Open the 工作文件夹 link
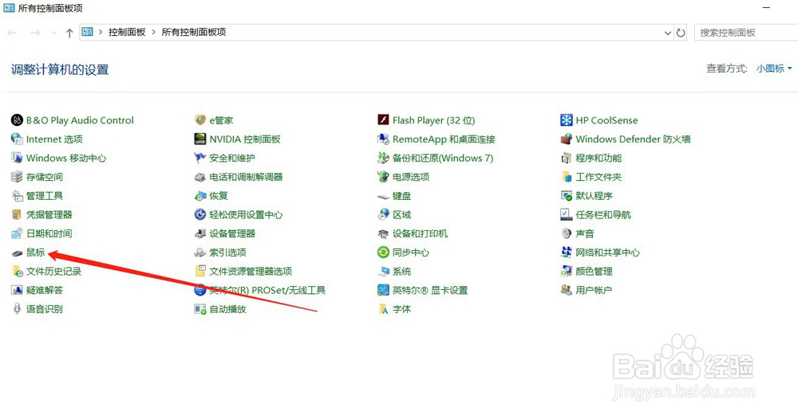 point(598,177)
